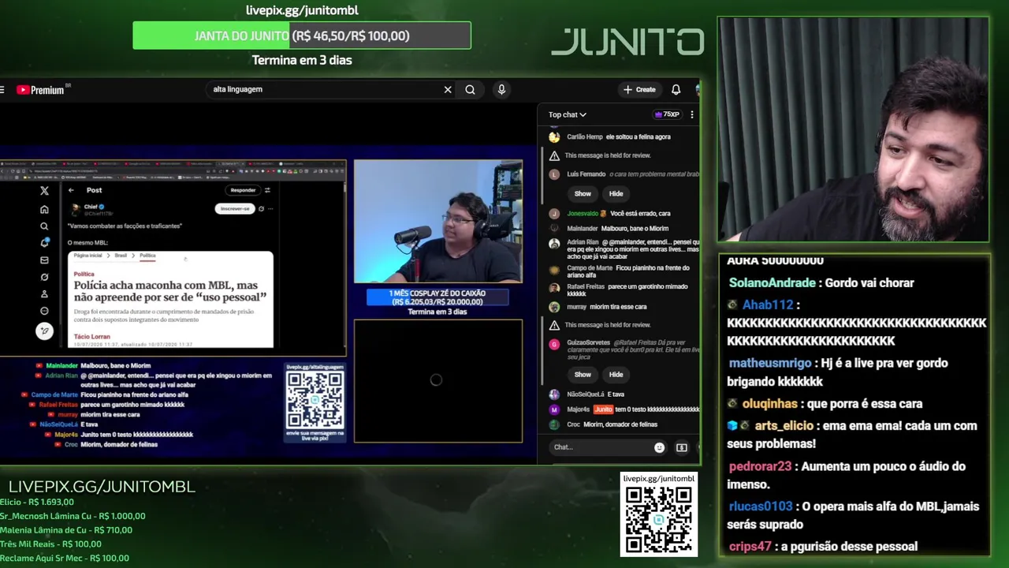Viewport: 1009px width, 568px height.
Task: Start voice search with the microphone icon
Action: pyautogui.click(x=501, y=90)
